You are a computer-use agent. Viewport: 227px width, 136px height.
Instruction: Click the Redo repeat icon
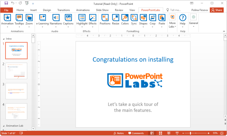point(20,3)
